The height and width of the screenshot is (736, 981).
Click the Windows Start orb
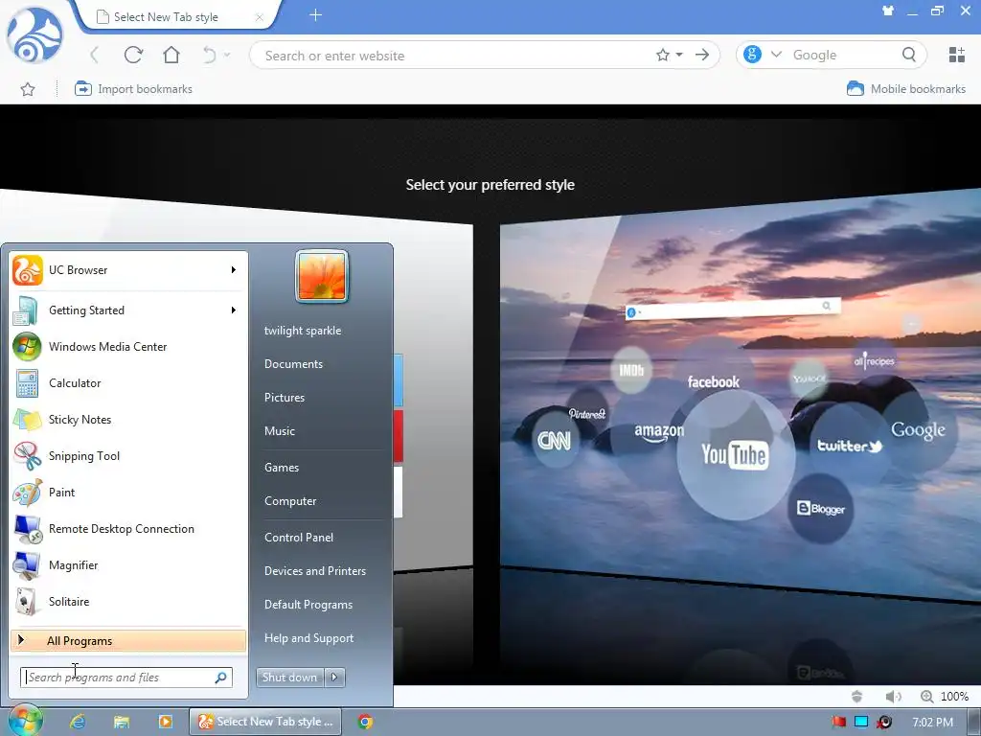pos(25,721)
